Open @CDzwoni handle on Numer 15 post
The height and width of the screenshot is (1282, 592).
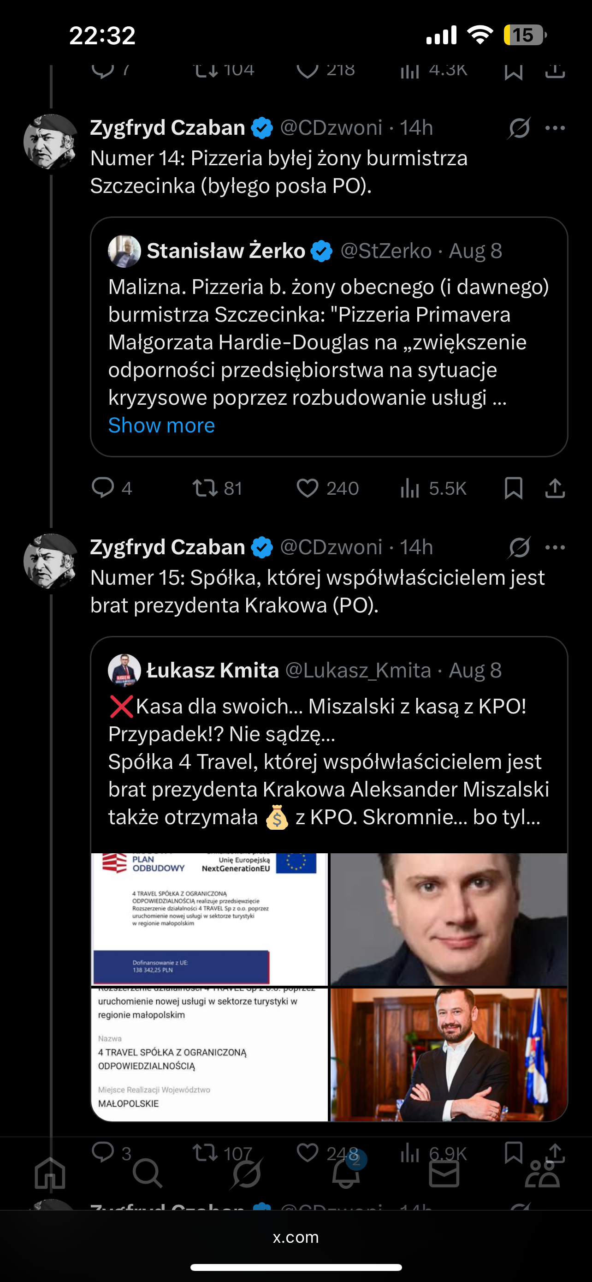point(331,547)
